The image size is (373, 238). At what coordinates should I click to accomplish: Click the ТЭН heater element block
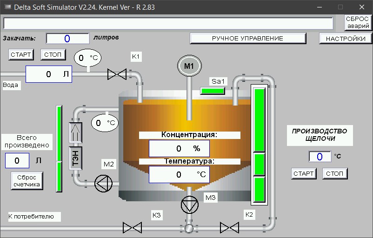75,158
